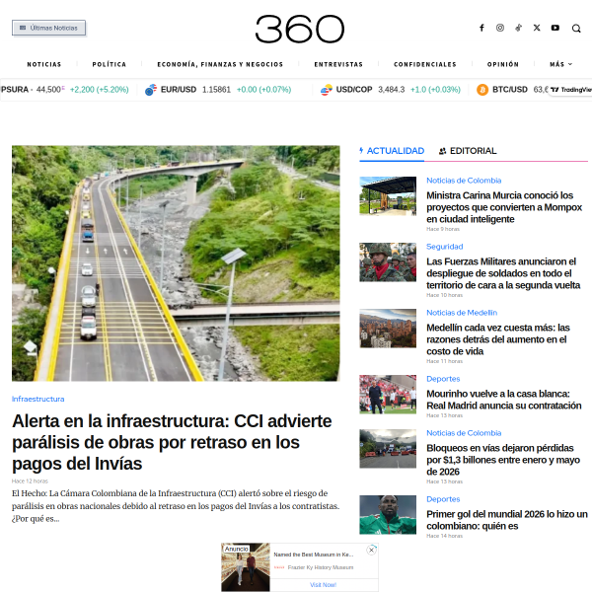Open the Fuerzas Militares soldiers article
The height and width of the screenshot is (592, 592).
pyautogui.click(x=503, y=273)
